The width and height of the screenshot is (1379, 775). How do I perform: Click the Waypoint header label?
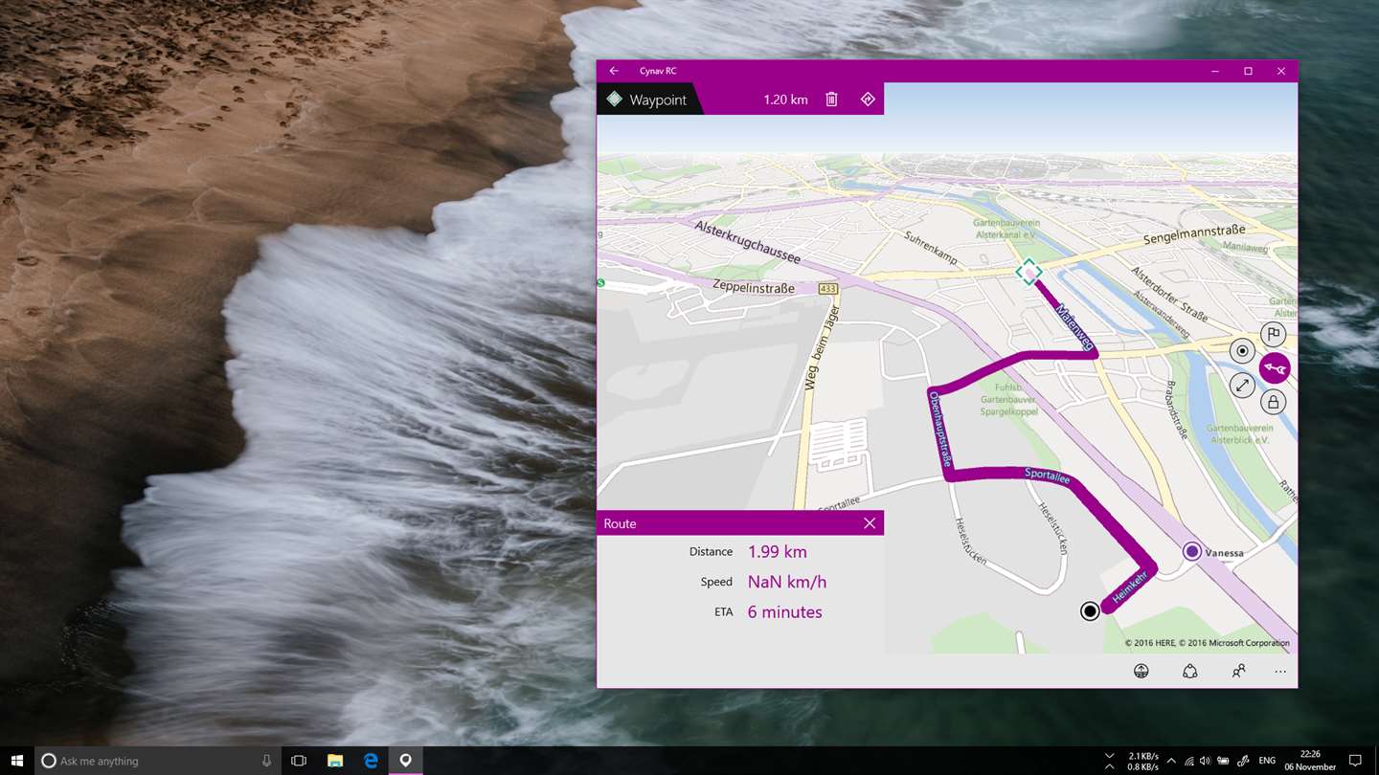pos(658,100)
